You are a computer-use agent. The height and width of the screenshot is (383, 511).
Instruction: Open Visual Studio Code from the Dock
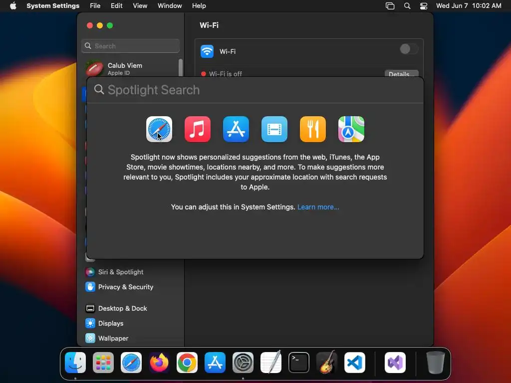[355, 363]
